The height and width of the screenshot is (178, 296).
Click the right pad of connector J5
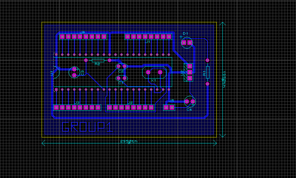(172, 108)
